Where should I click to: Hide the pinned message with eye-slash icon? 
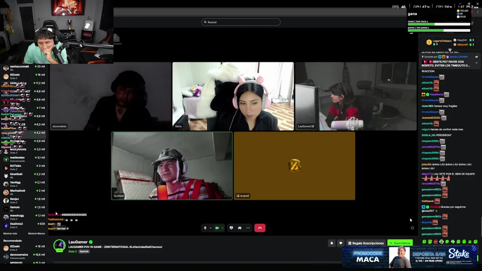(x=476, y=57)
